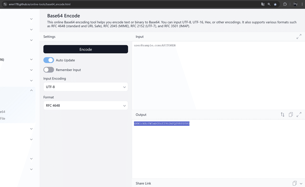Enable the Remember Input toggle
Screen dimensions: 305x187
[49, 70]
